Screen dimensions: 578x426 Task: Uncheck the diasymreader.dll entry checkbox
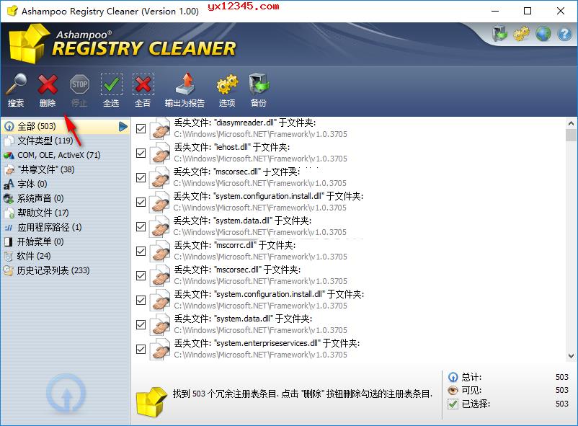click(x=141, y=128)
